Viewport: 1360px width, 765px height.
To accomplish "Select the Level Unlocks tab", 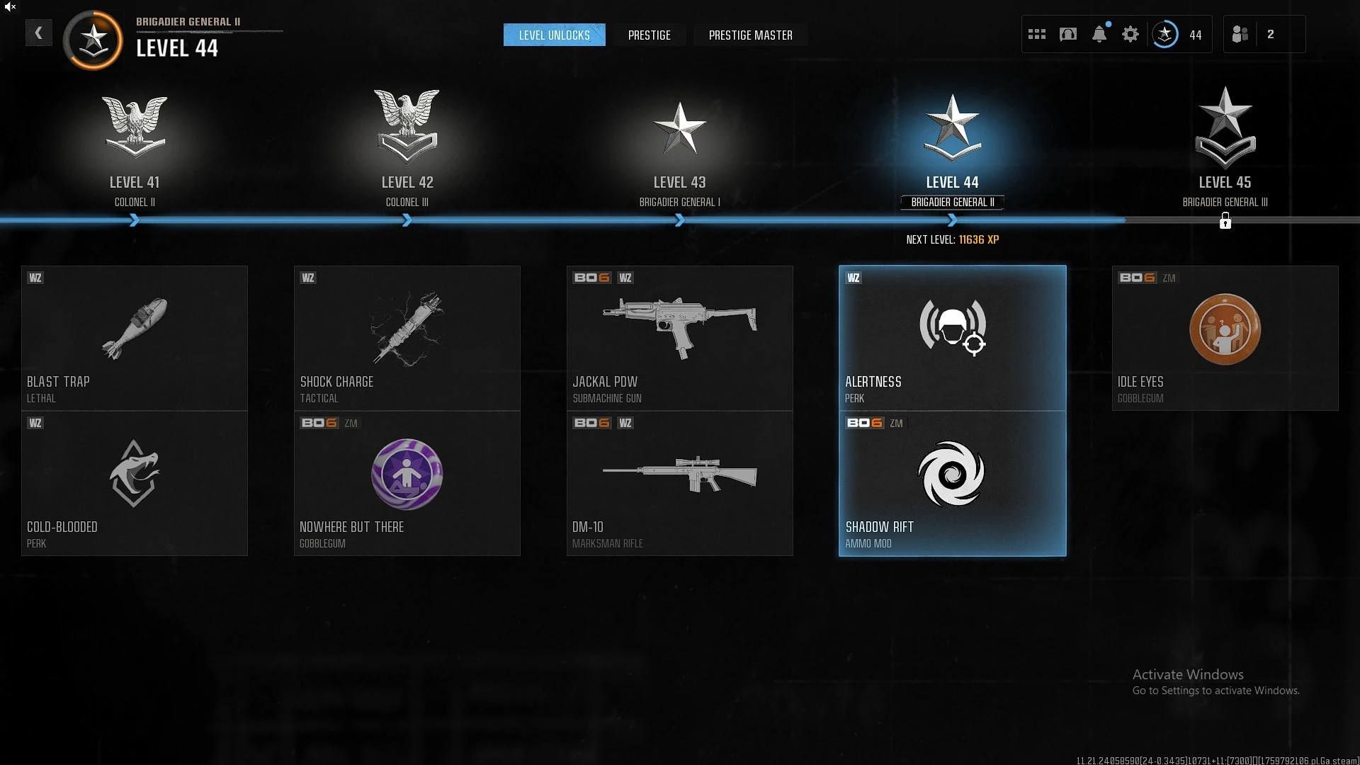I will point(555,35).
